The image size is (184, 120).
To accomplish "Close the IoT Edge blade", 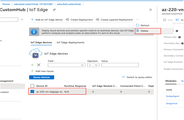I will (151, 10).
